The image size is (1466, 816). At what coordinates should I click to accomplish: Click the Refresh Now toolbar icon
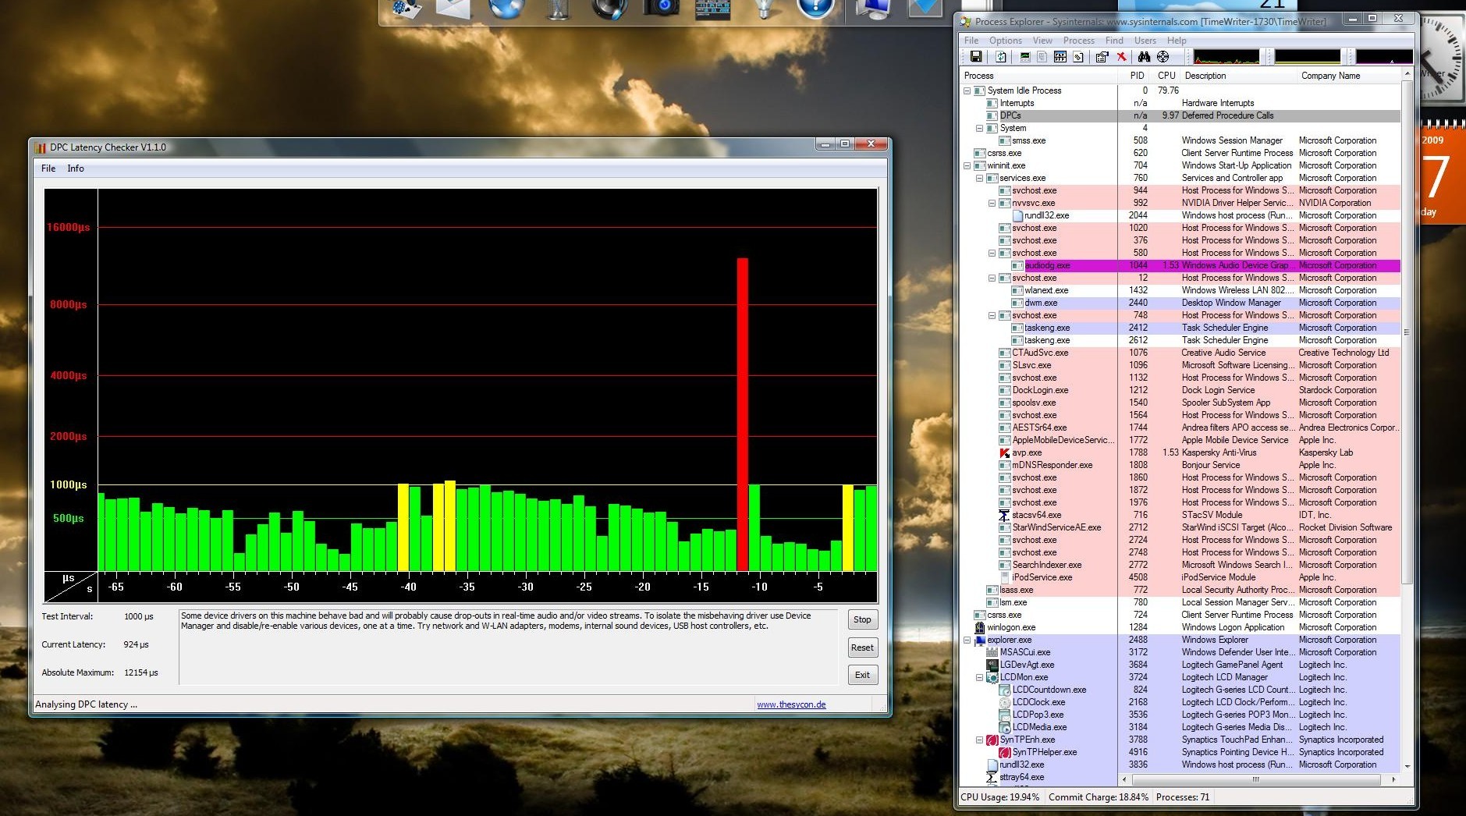tap(1001, 57)
